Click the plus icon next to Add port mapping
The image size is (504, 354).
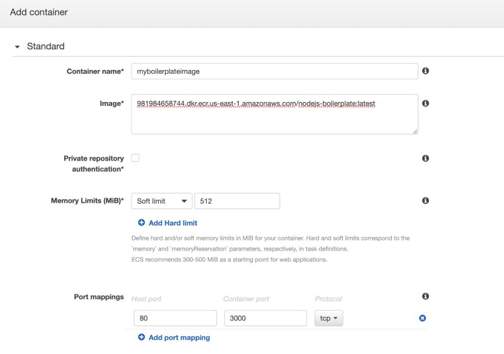[x=141, y=337]
